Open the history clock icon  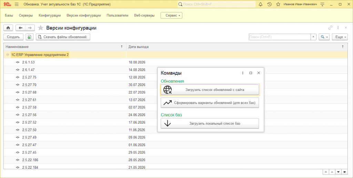(269, 4)
